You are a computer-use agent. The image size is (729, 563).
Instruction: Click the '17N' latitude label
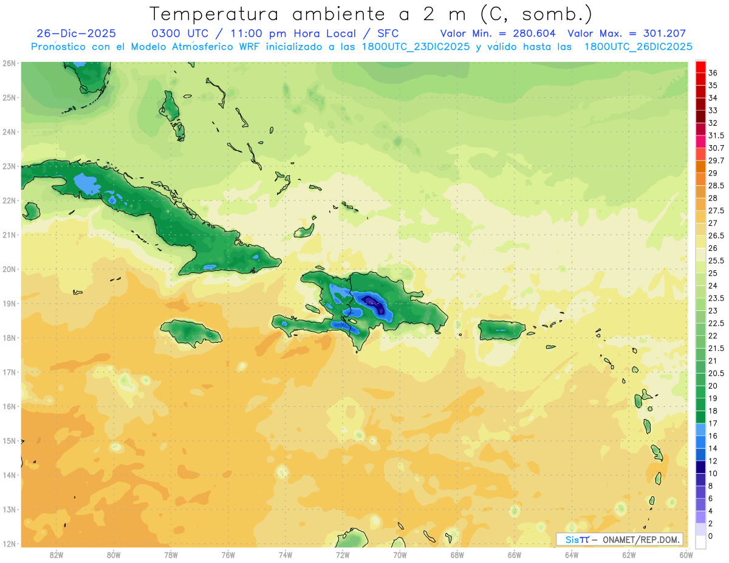[x=9, y=372]
